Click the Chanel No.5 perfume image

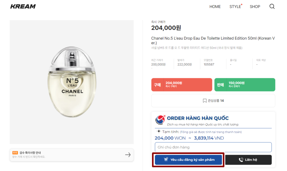click(x=72, y=83)
